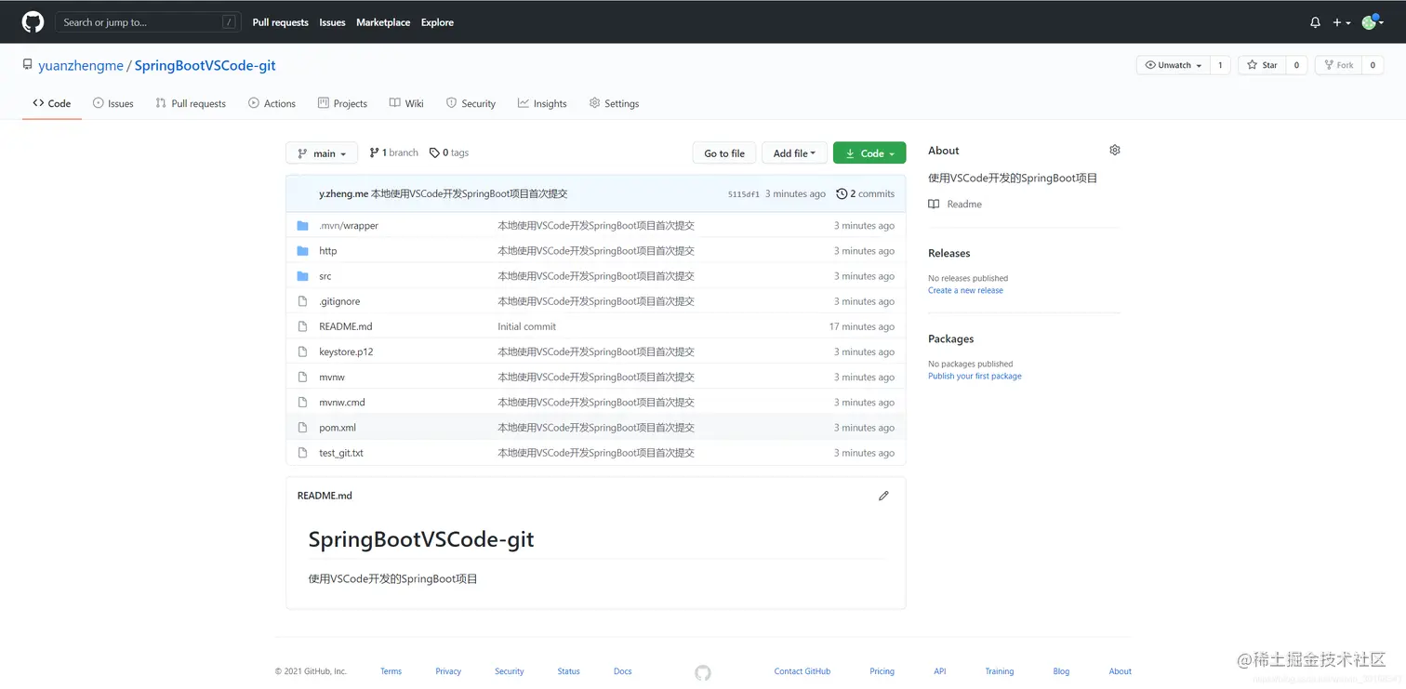Screen dimensions: 1406x689
Task: Open the Projects tab
Action: pyautogui.click(x=342, y=103)
